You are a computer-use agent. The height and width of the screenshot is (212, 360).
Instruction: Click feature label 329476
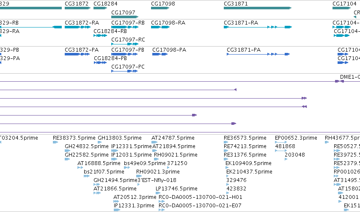236,180
